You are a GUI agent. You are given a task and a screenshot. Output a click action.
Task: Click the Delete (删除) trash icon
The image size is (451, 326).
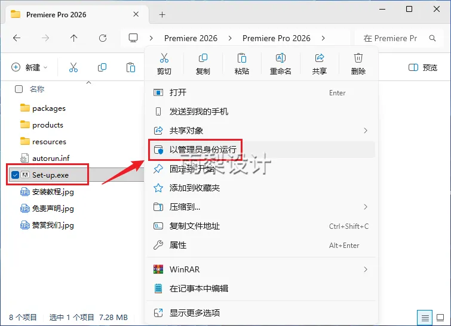(358, 58)
